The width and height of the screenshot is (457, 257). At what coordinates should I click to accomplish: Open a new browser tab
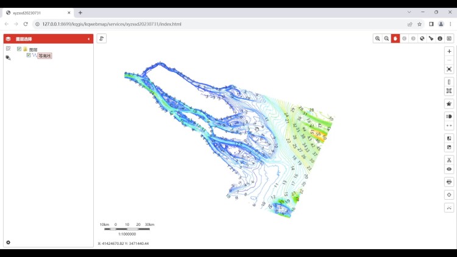point(80,12)
